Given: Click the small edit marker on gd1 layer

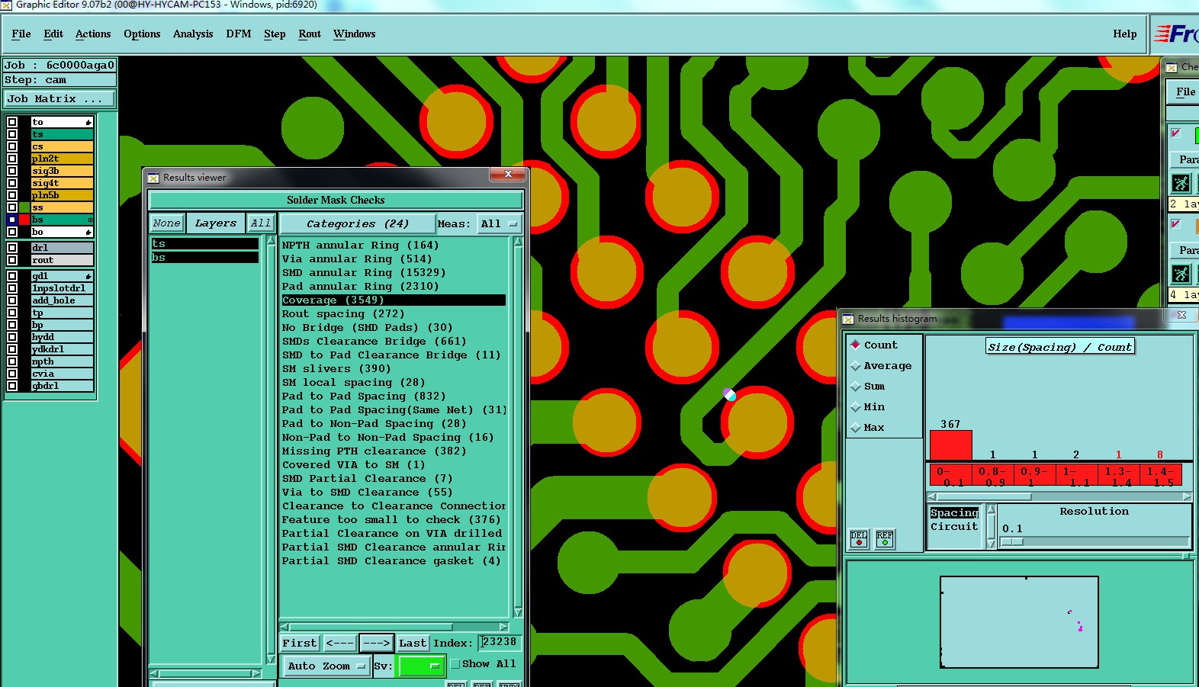Looking at the screenshot, I should (x=88, y=276).
